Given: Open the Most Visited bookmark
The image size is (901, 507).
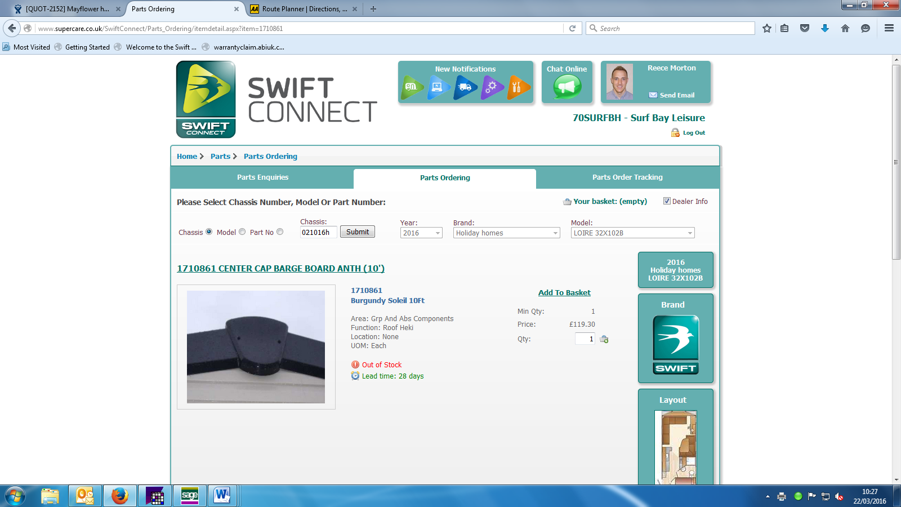Looking at the screenshot, I should pos(26,47).
